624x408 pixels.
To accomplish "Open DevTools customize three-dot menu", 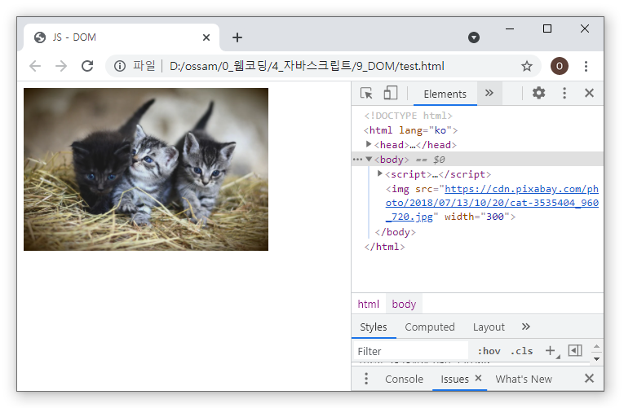I will 564,94.
